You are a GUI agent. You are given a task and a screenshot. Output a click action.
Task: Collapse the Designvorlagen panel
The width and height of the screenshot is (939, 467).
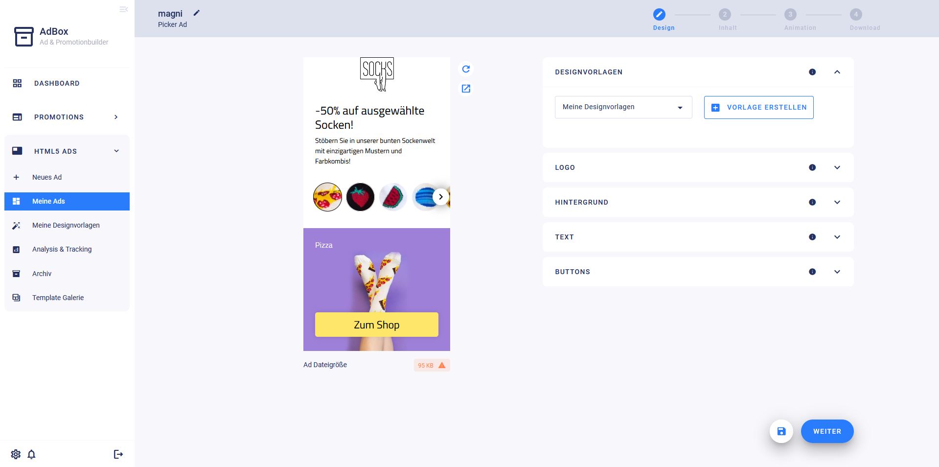click(x=837, y=72)
